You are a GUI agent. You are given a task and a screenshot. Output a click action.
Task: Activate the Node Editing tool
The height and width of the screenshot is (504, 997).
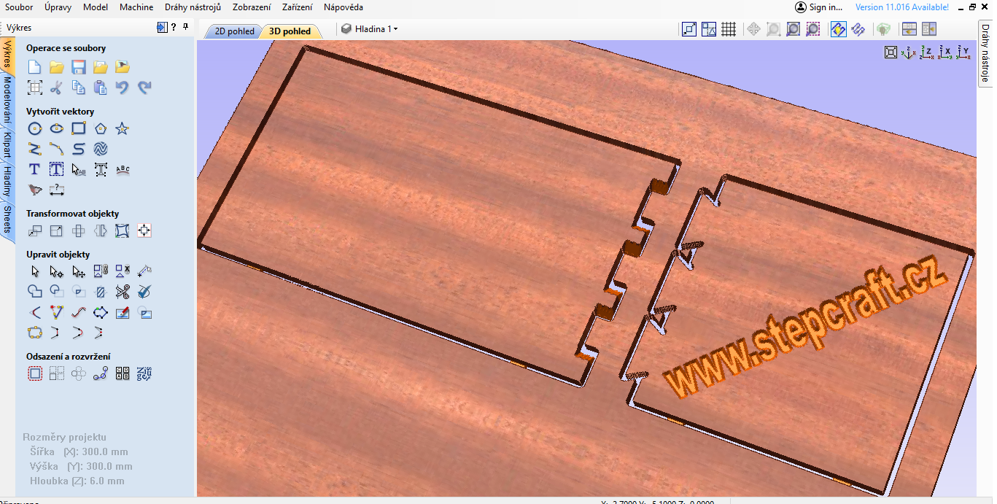pyautogui.click(x=56, y=272)
